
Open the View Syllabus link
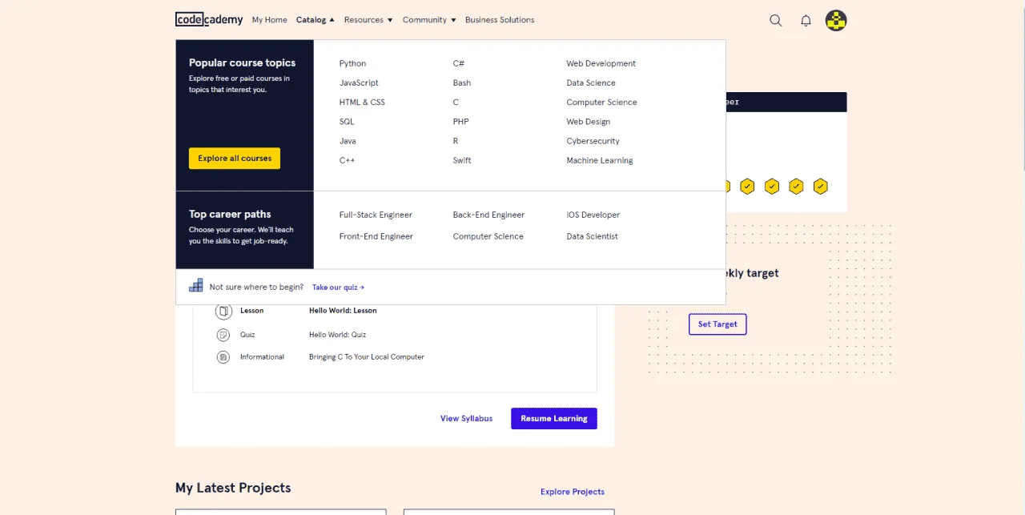pos(466,418)
